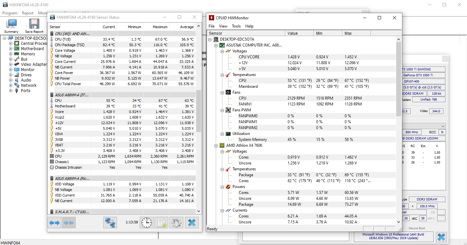467x245 pixels.
Task: Open Program menu in HWiNFO64
Action: coord(10,13)
